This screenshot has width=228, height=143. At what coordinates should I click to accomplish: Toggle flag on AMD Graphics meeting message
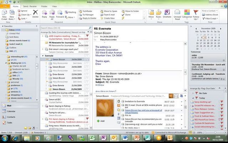(x=87, y=36)
